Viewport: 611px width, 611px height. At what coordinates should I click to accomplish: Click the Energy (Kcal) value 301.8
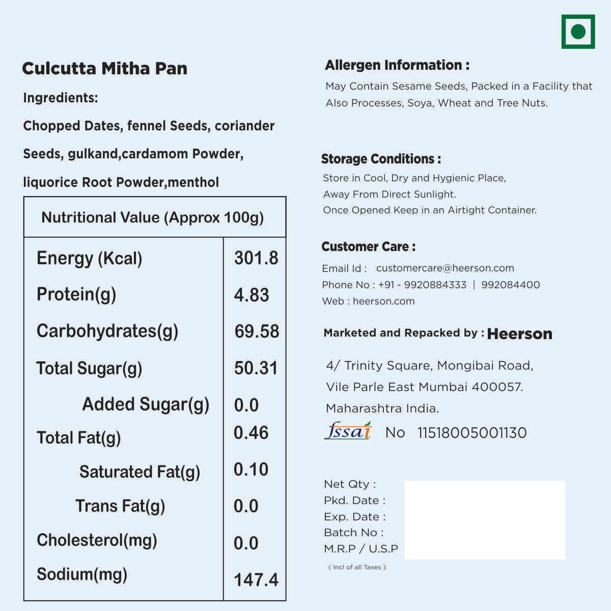point(256,258)
